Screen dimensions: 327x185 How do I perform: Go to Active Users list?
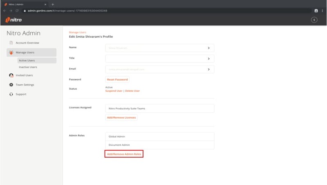coord(37,60)
